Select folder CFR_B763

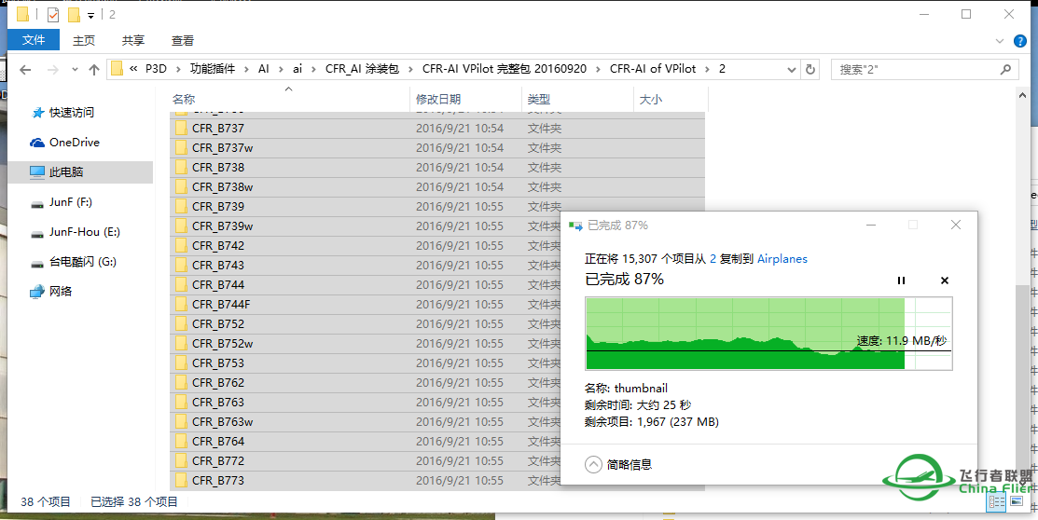point(365,403)
